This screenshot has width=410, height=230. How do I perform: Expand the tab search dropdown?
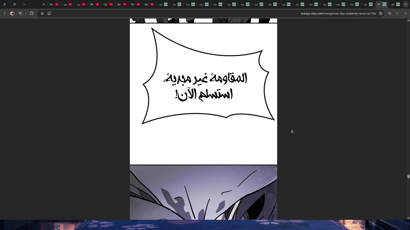coord(406,4)
